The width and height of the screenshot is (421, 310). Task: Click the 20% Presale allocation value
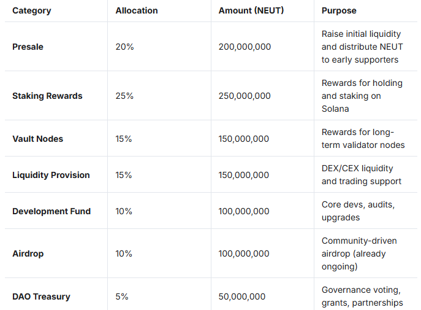point(124,47)
